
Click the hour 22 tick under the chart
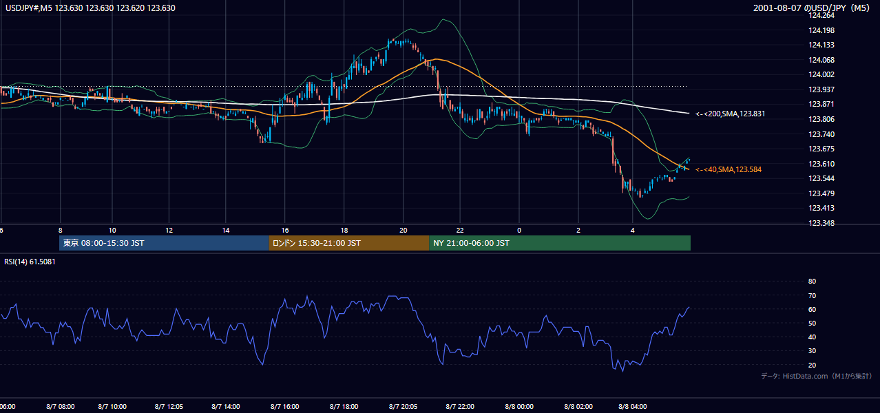(460, 231)
